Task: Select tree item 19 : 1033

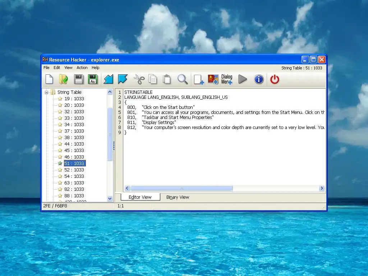Action: point(74,98)
